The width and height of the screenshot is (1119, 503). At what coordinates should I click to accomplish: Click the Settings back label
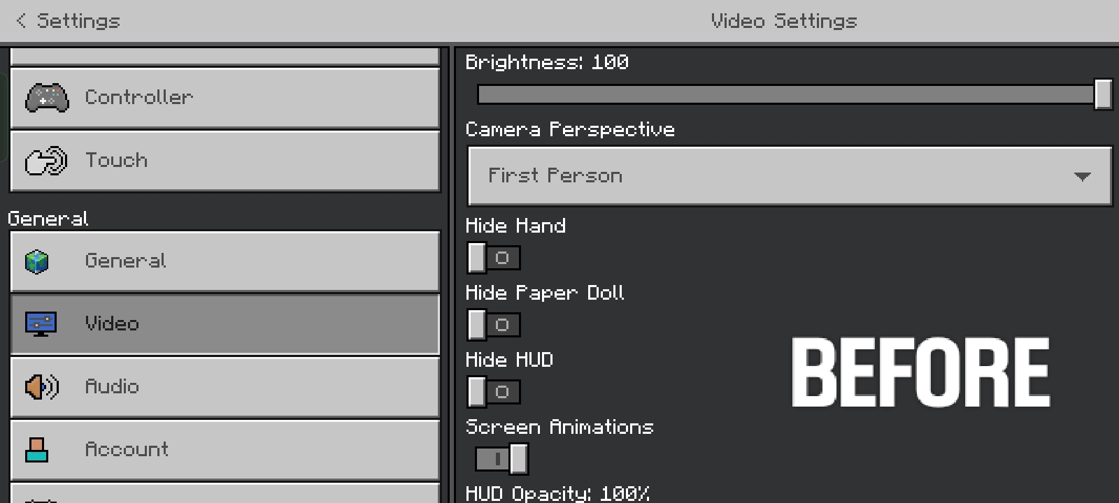click(x=78, y=21)
